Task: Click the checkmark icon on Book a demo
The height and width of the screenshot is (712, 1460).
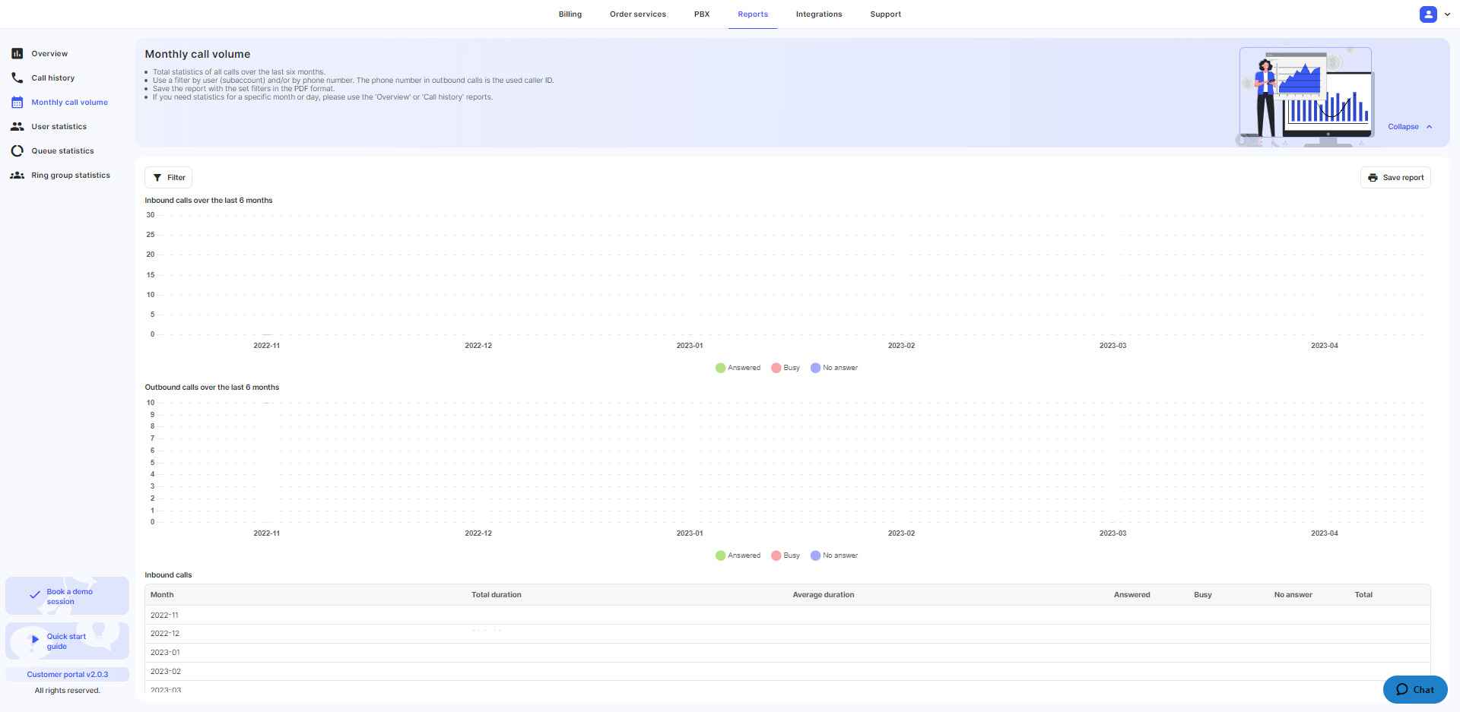Action: pyautogui.click(x=34, y=595)
